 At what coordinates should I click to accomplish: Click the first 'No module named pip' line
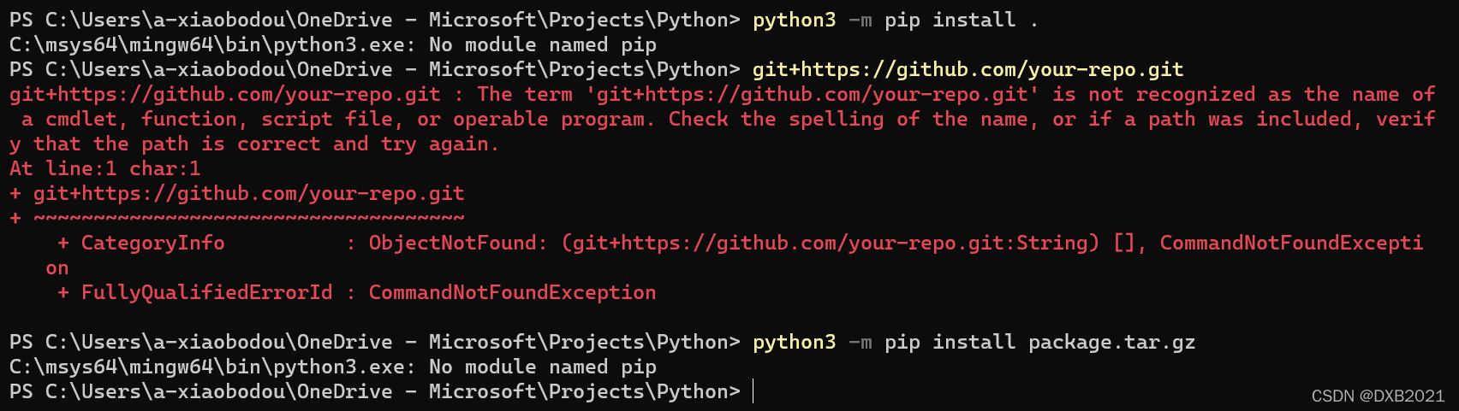(x=543, y=44)
